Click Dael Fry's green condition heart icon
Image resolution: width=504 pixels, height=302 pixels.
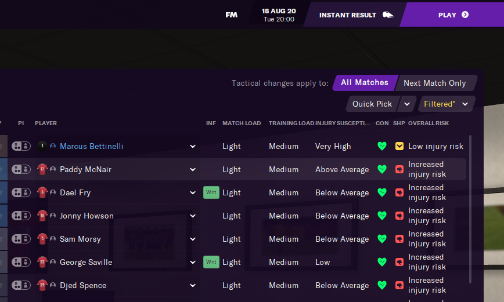tap(381, 192)
